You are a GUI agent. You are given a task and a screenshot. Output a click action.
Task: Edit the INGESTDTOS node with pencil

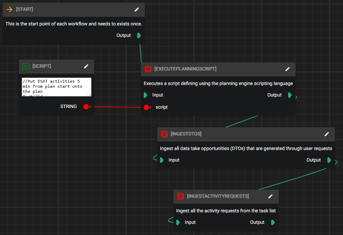[x=327, y=134]
